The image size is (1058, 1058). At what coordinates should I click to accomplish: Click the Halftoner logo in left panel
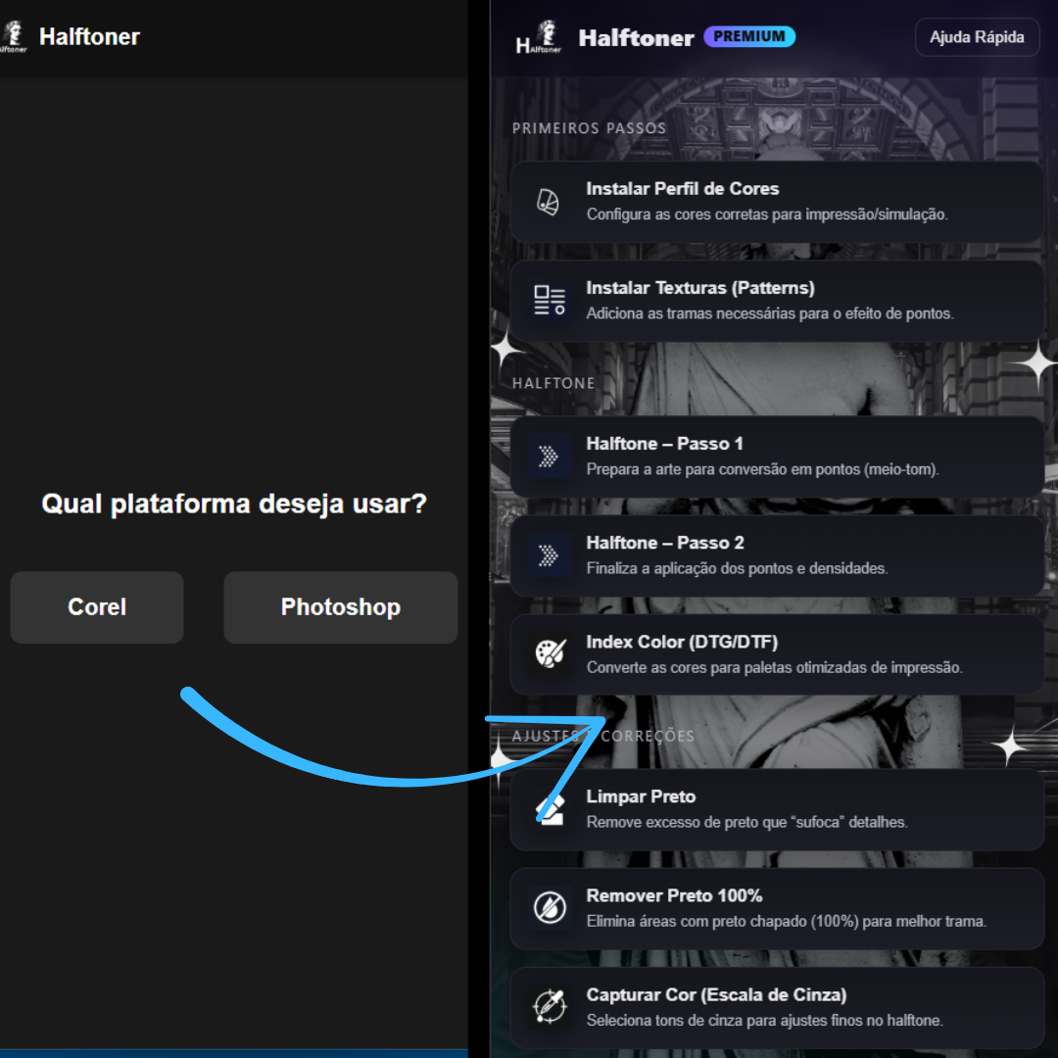(13, 37)
